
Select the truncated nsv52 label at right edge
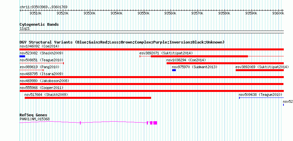pos(288,101)
